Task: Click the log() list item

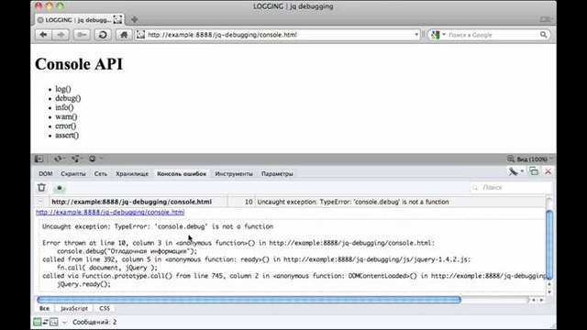Action: [x=63, y=89]
